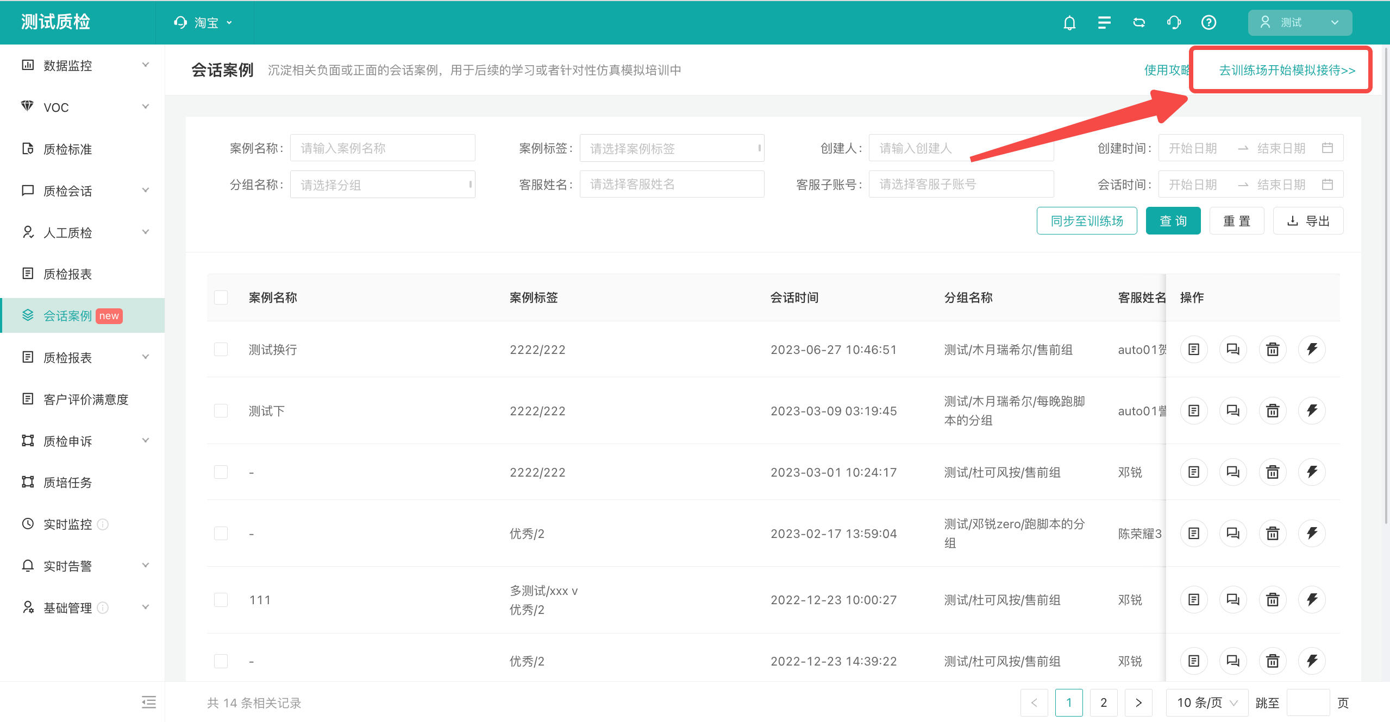The width and height of the screenshot is (1390, 722).
Task: Click the 案例名称 input field
Action: tap(383, 148)
